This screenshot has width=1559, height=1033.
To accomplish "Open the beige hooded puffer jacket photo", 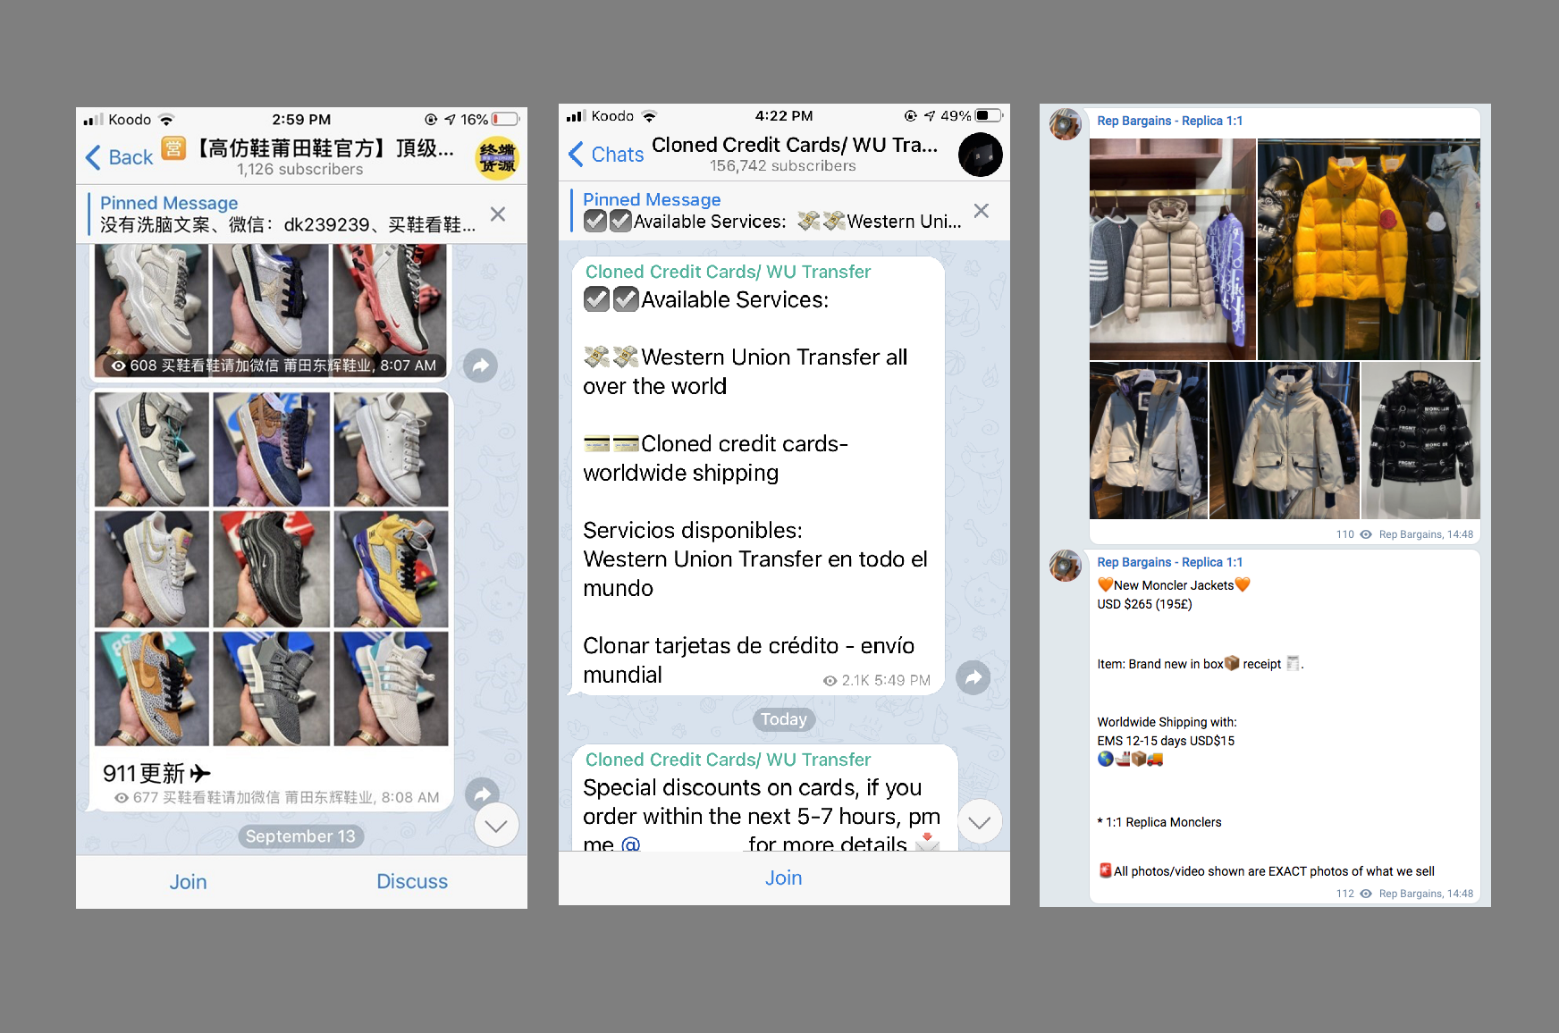I will tap(1173, 249).
